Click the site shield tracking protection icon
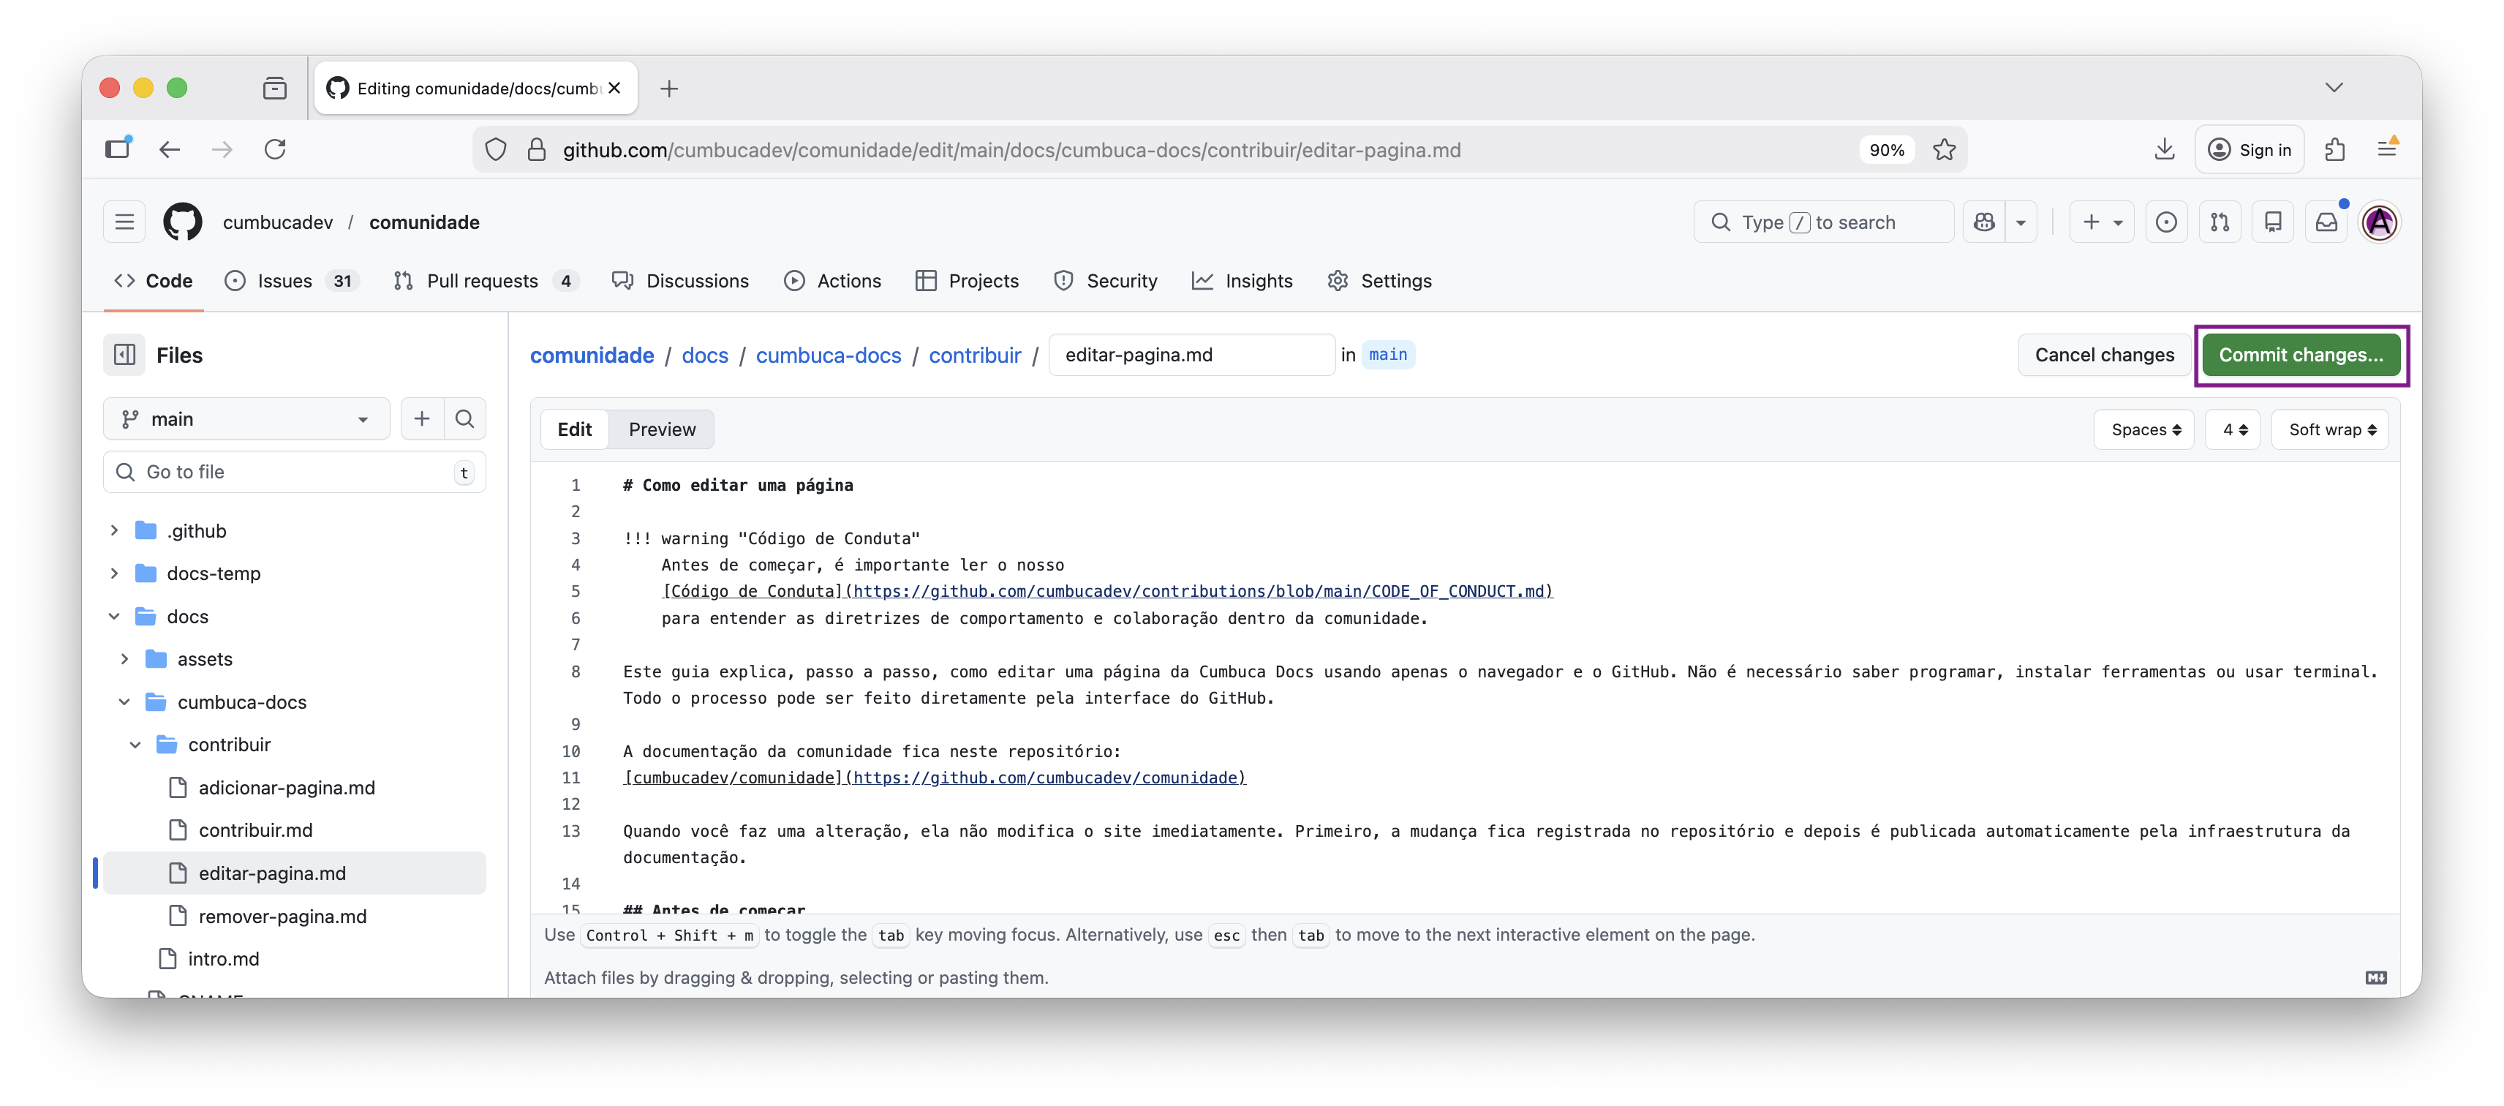Screen dimensions: 2504x1106 [x=496, y=148]
